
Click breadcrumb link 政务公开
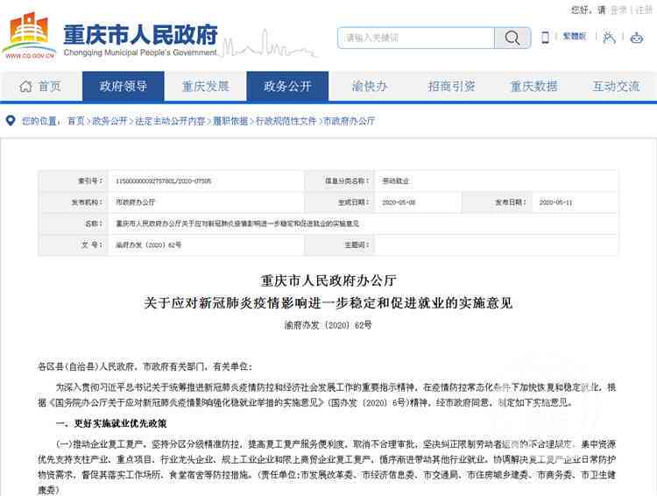[x=109, y=121]
